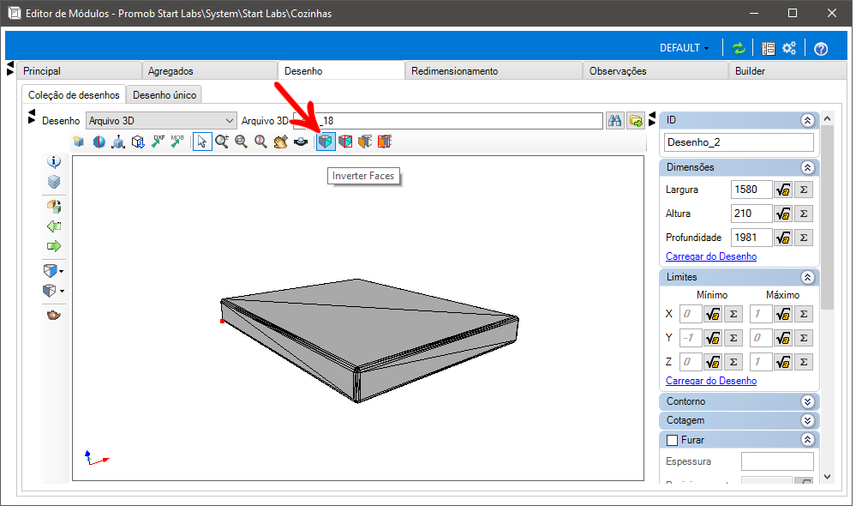Click Carregar do Desenho link under Dimensões
The width and height of the screenshot is (862, 512).
711,256
